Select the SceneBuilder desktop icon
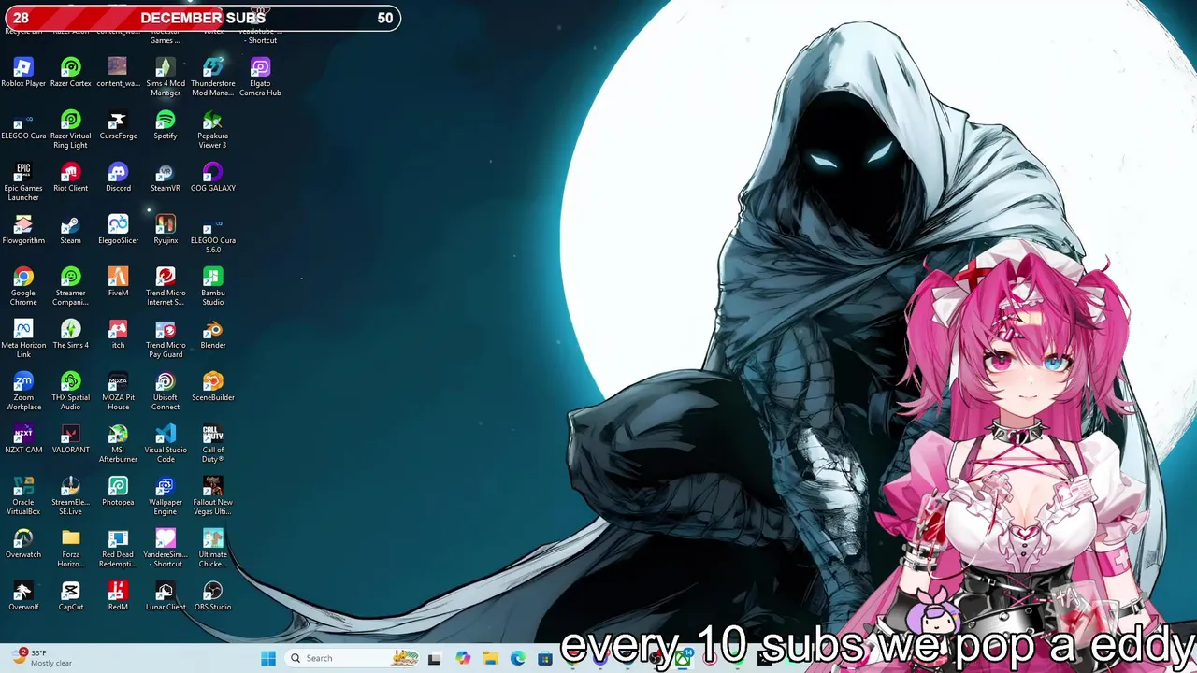The width and height of the screenshot is (1197, 673). coord(213,386)
